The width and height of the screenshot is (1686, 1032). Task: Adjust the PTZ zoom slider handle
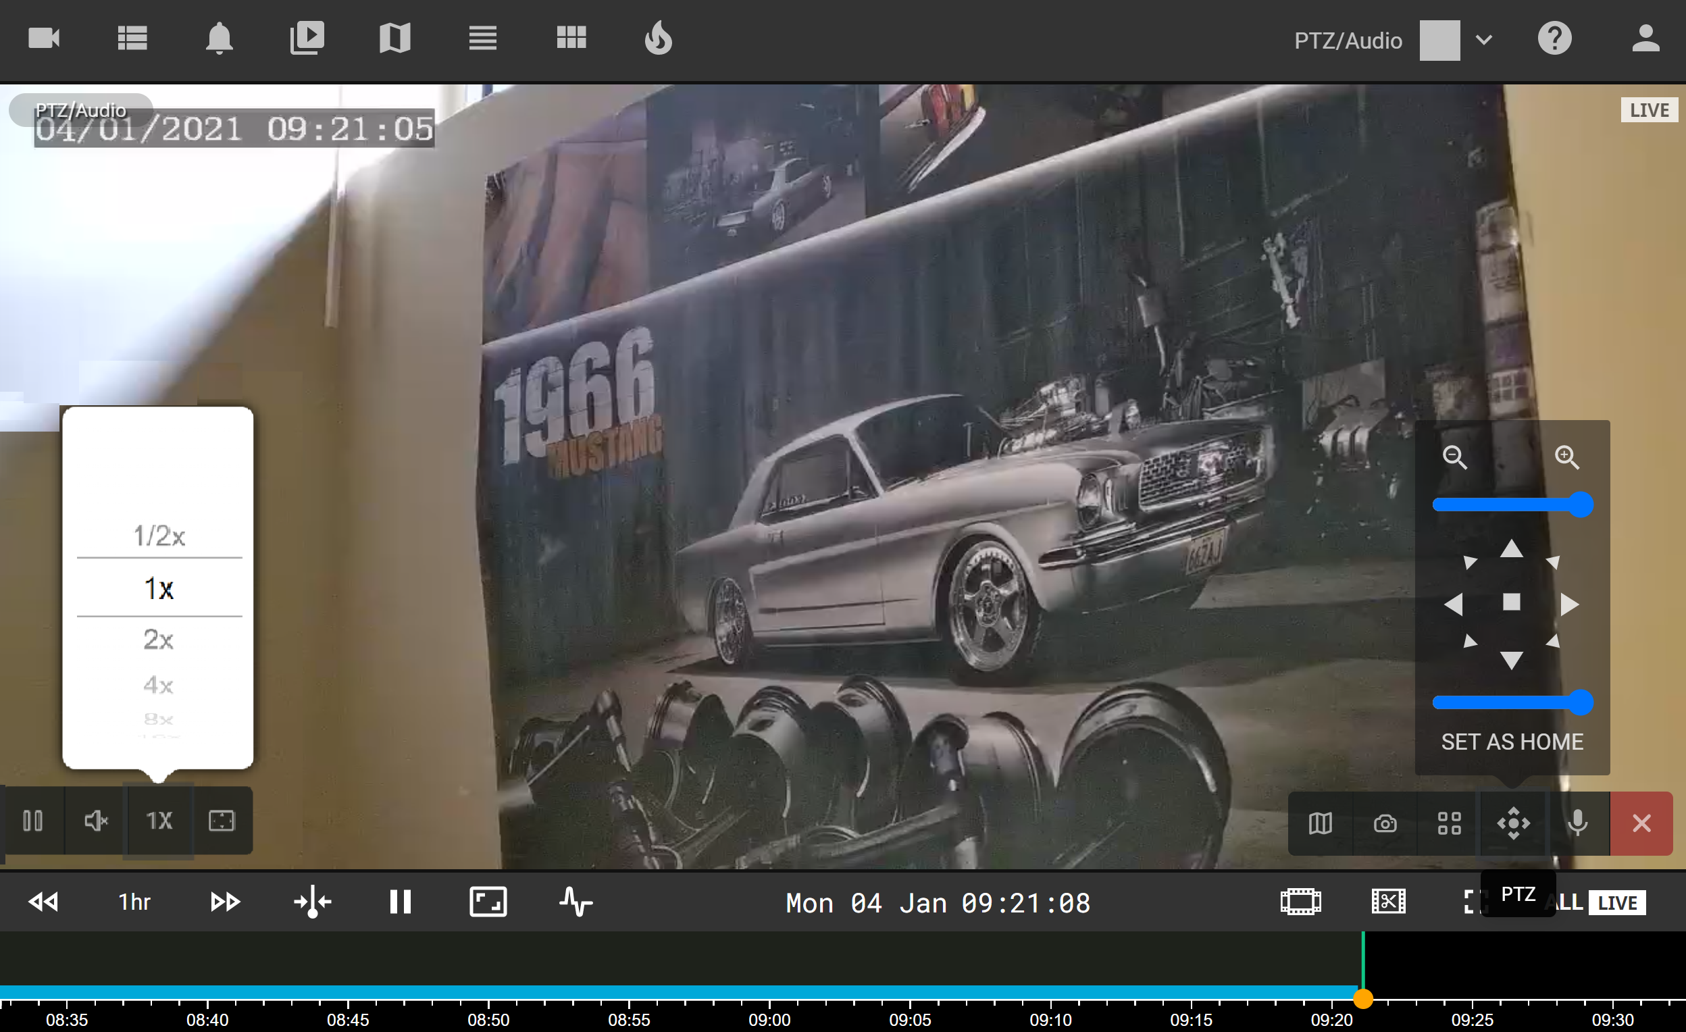1580,505
